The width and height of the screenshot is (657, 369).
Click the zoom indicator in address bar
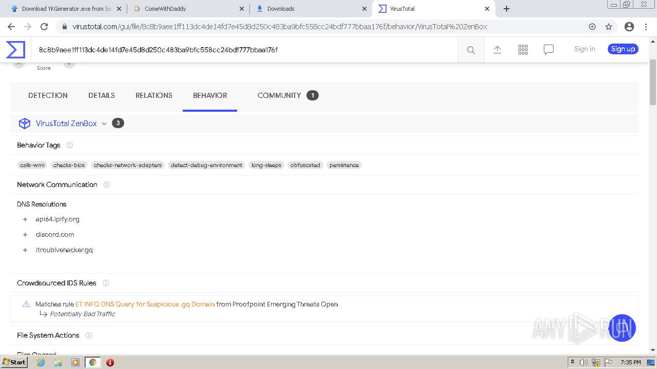point(592,27)
